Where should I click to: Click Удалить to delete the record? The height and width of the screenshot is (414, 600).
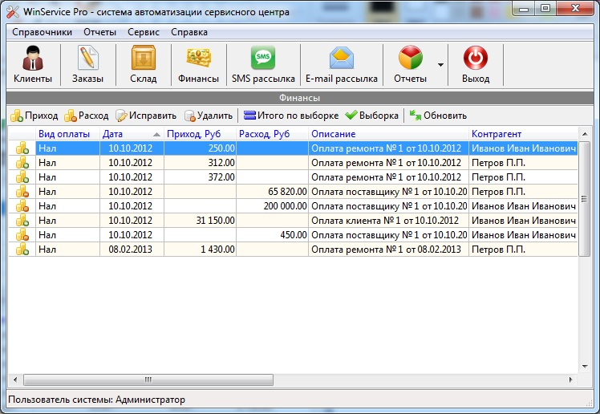tap(209, 116)
